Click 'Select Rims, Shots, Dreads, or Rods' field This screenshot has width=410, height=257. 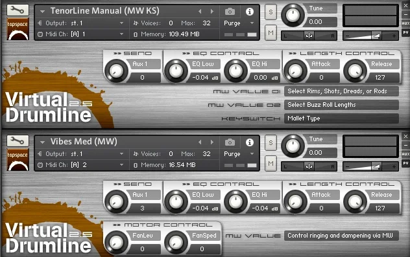(341, 91)
